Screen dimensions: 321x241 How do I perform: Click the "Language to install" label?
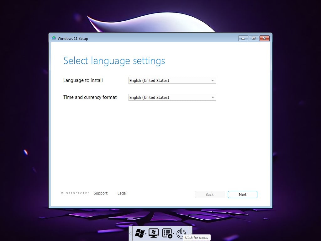[x=83, y=80]
